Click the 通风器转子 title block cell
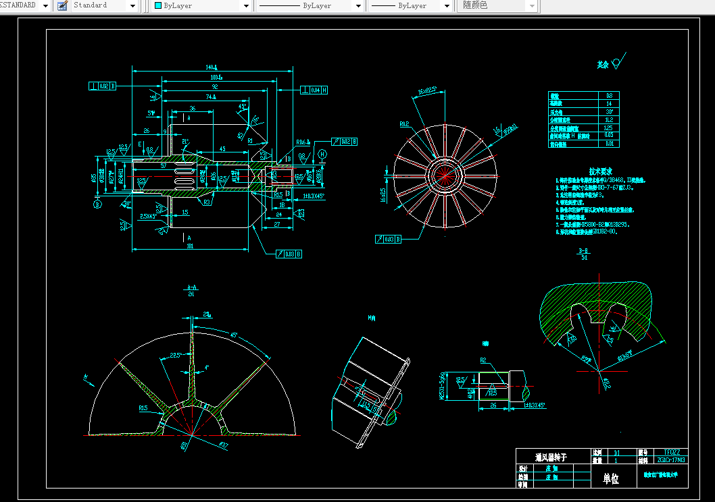The image size is (715, 502). click(x=551, y=457)
